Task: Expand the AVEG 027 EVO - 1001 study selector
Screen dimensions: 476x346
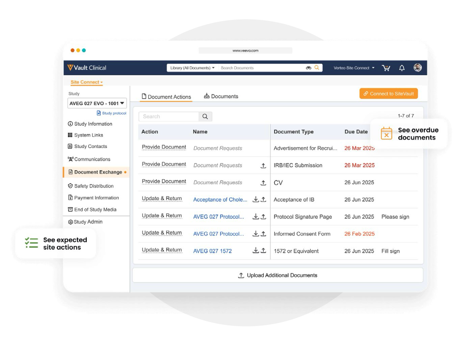Action: (x=97, y=103)
